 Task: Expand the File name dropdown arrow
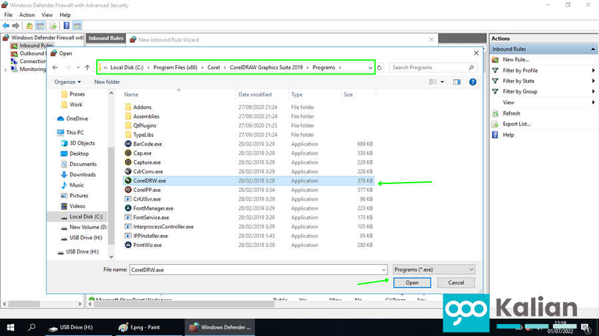coord(383,270)
